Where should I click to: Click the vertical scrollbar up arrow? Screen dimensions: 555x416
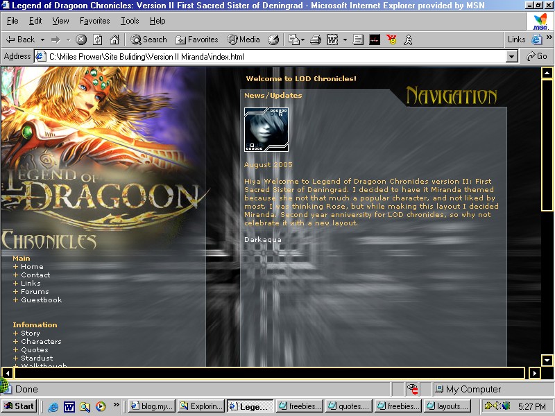pos(547,73)
